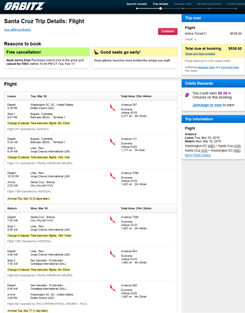Click the Avianca 131 airline logo
Screen dimensions: 245x313
[x=113, y=142]
